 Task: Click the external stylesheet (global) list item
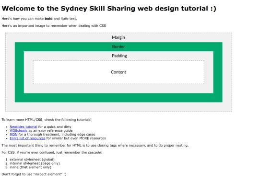click(32, 160)
